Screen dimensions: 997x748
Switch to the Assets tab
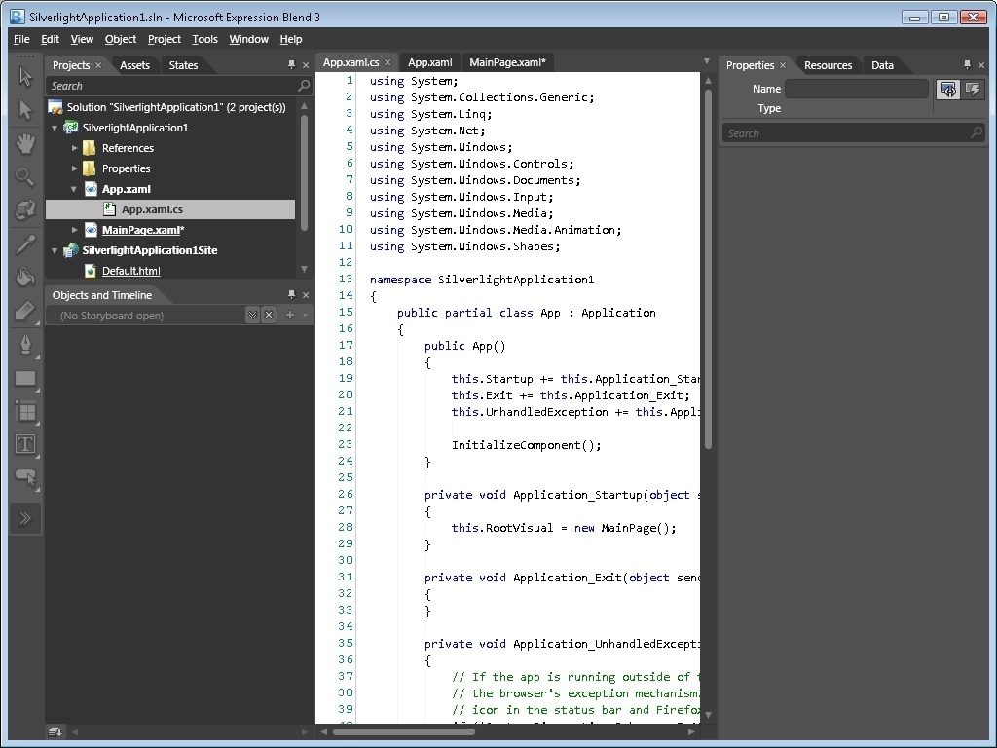[134, 65]
